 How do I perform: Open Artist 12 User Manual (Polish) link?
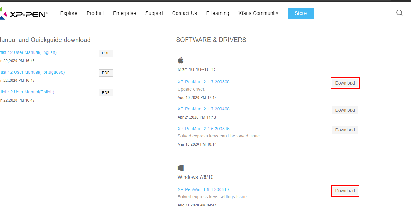click(27, 92)
